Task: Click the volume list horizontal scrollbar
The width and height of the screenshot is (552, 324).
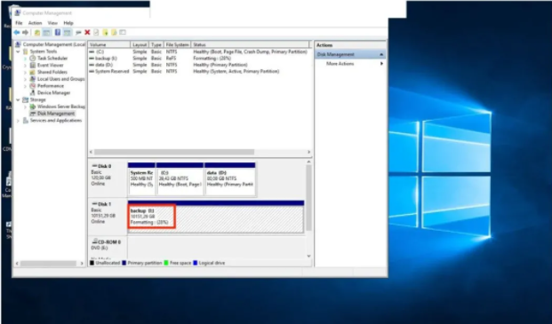Action: tap(174, 152)
